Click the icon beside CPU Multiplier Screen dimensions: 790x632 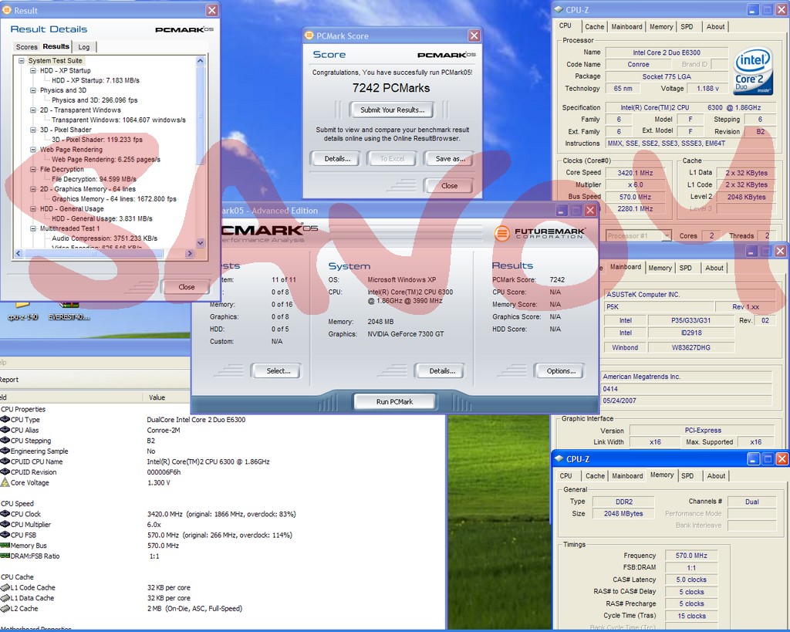coord(5,525)
